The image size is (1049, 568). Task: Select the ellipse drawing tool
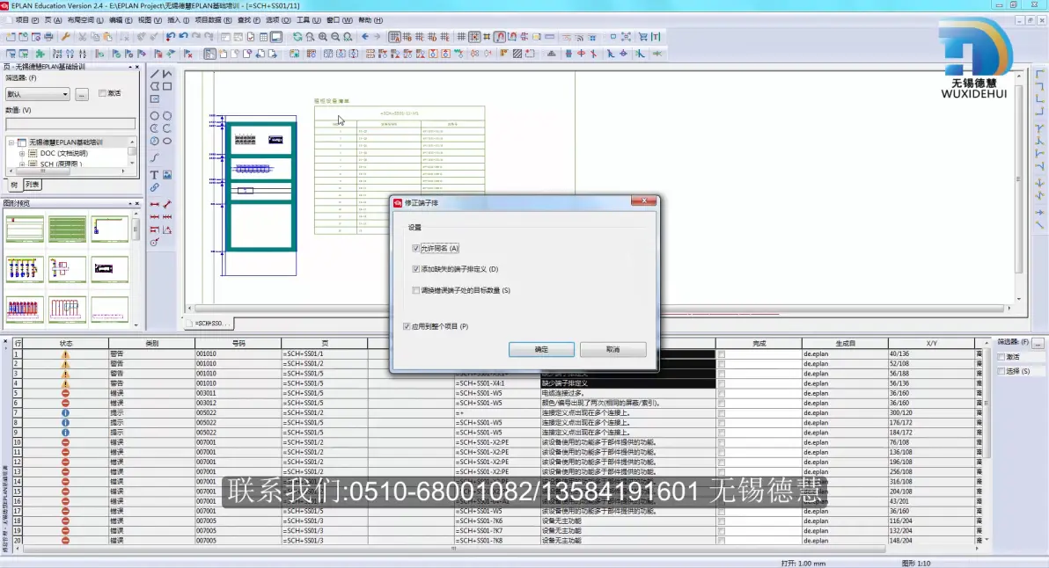[167, 141]
